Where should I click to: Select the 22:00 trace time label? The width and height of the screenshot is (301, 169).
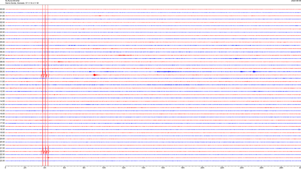[2, 151]
